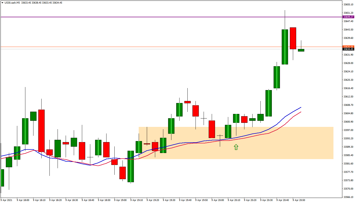Click the 33639.60 price axis label
The image size is (355, 203).
(x=348, y=38)
